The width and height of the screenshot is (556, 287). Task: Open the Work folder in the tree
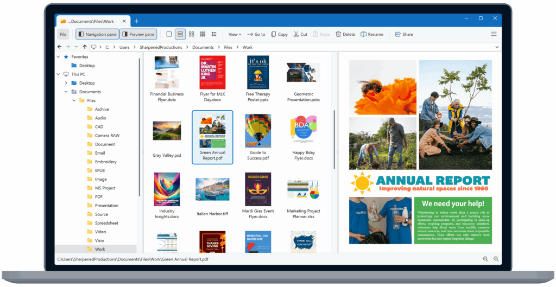tap(100, 249)
